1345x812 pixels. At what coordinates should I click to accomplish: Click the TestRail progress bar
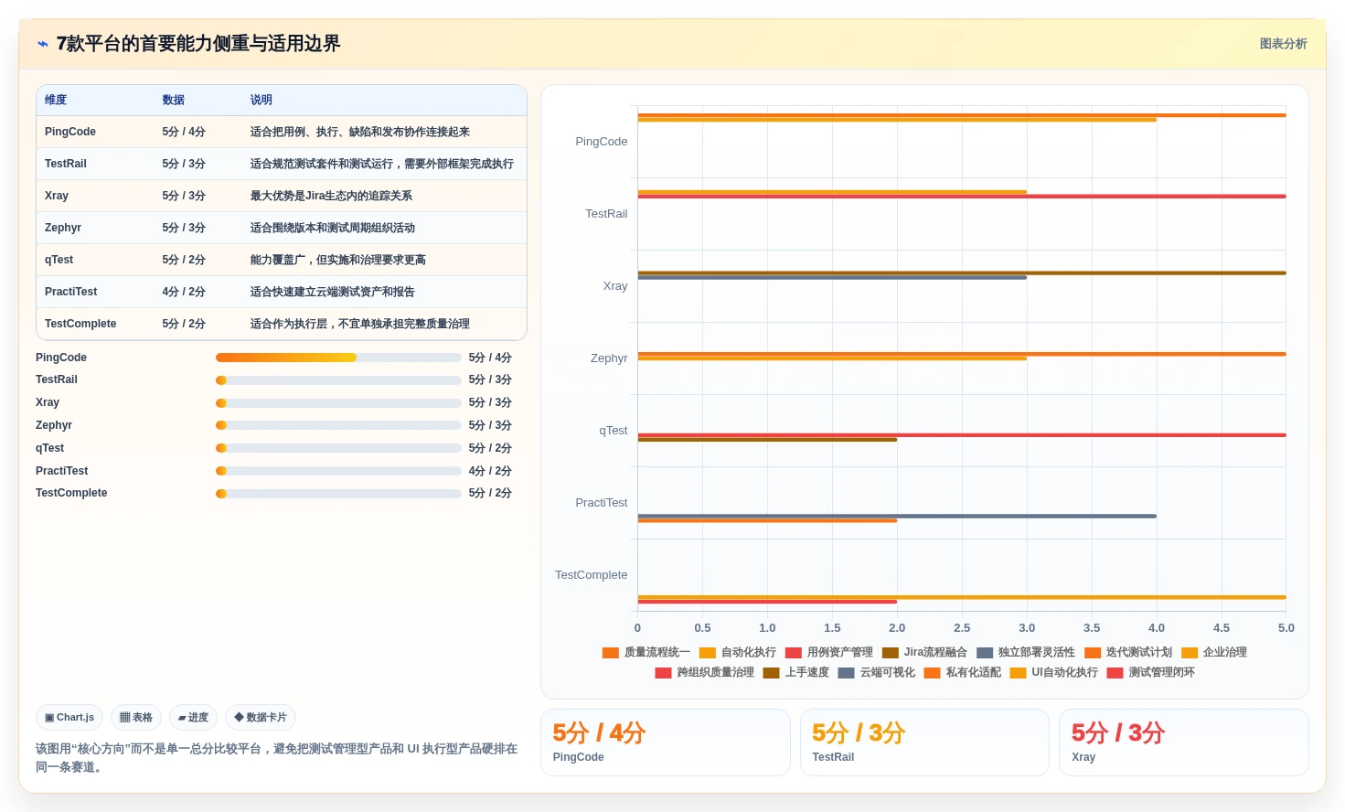click(x=338, y=380)
